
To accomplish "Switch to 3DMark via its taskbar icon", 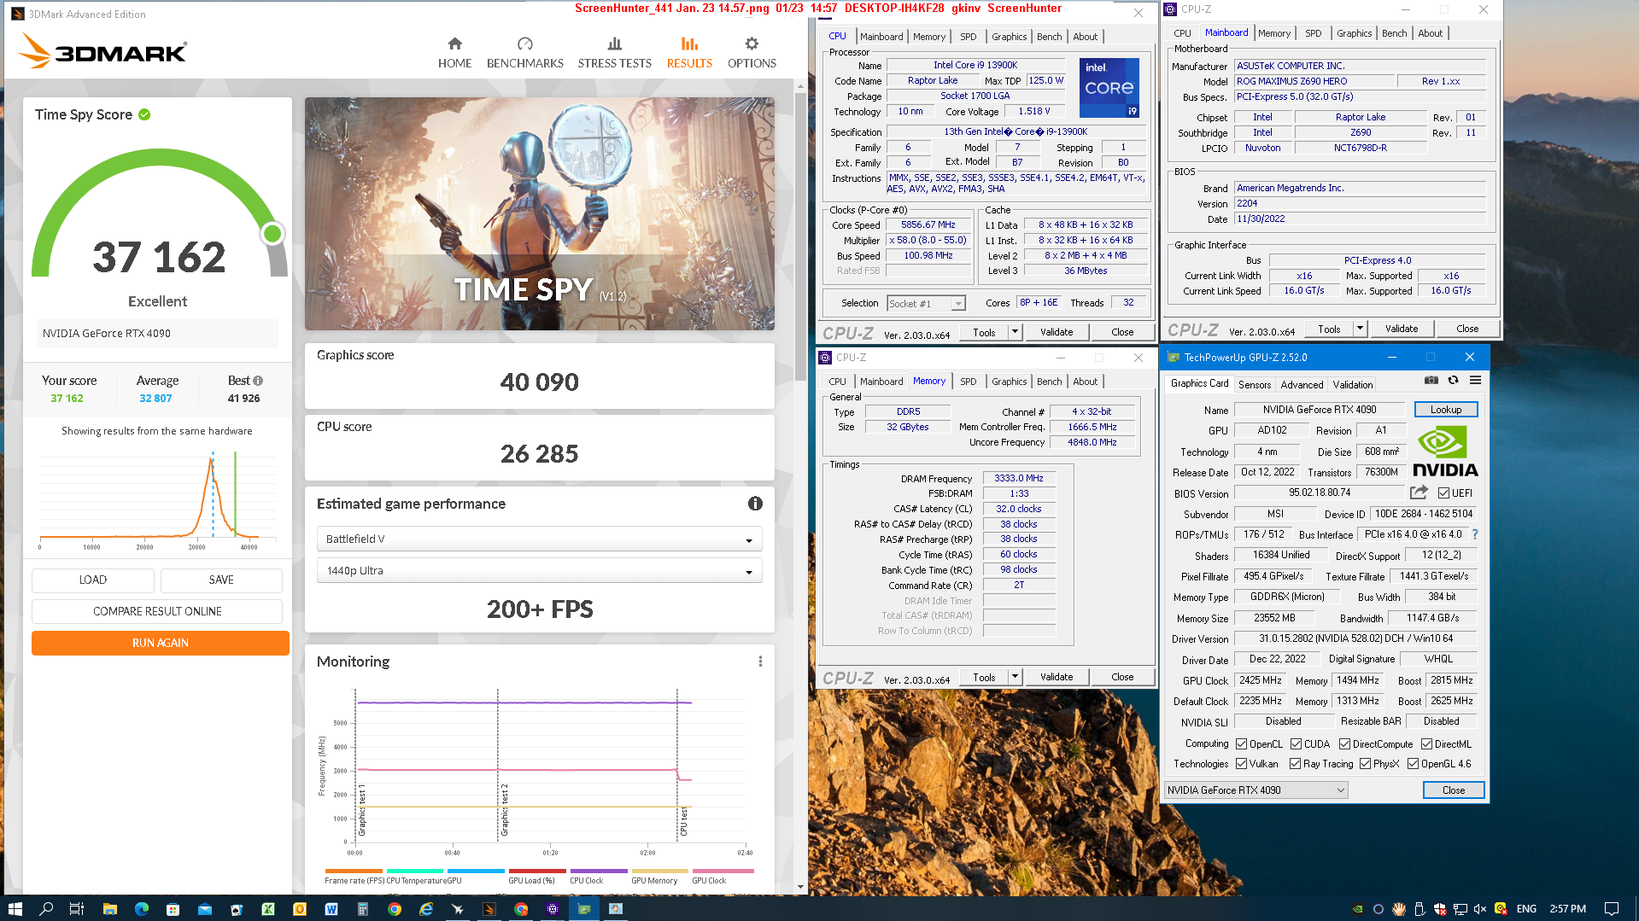I will pos(489,909).
